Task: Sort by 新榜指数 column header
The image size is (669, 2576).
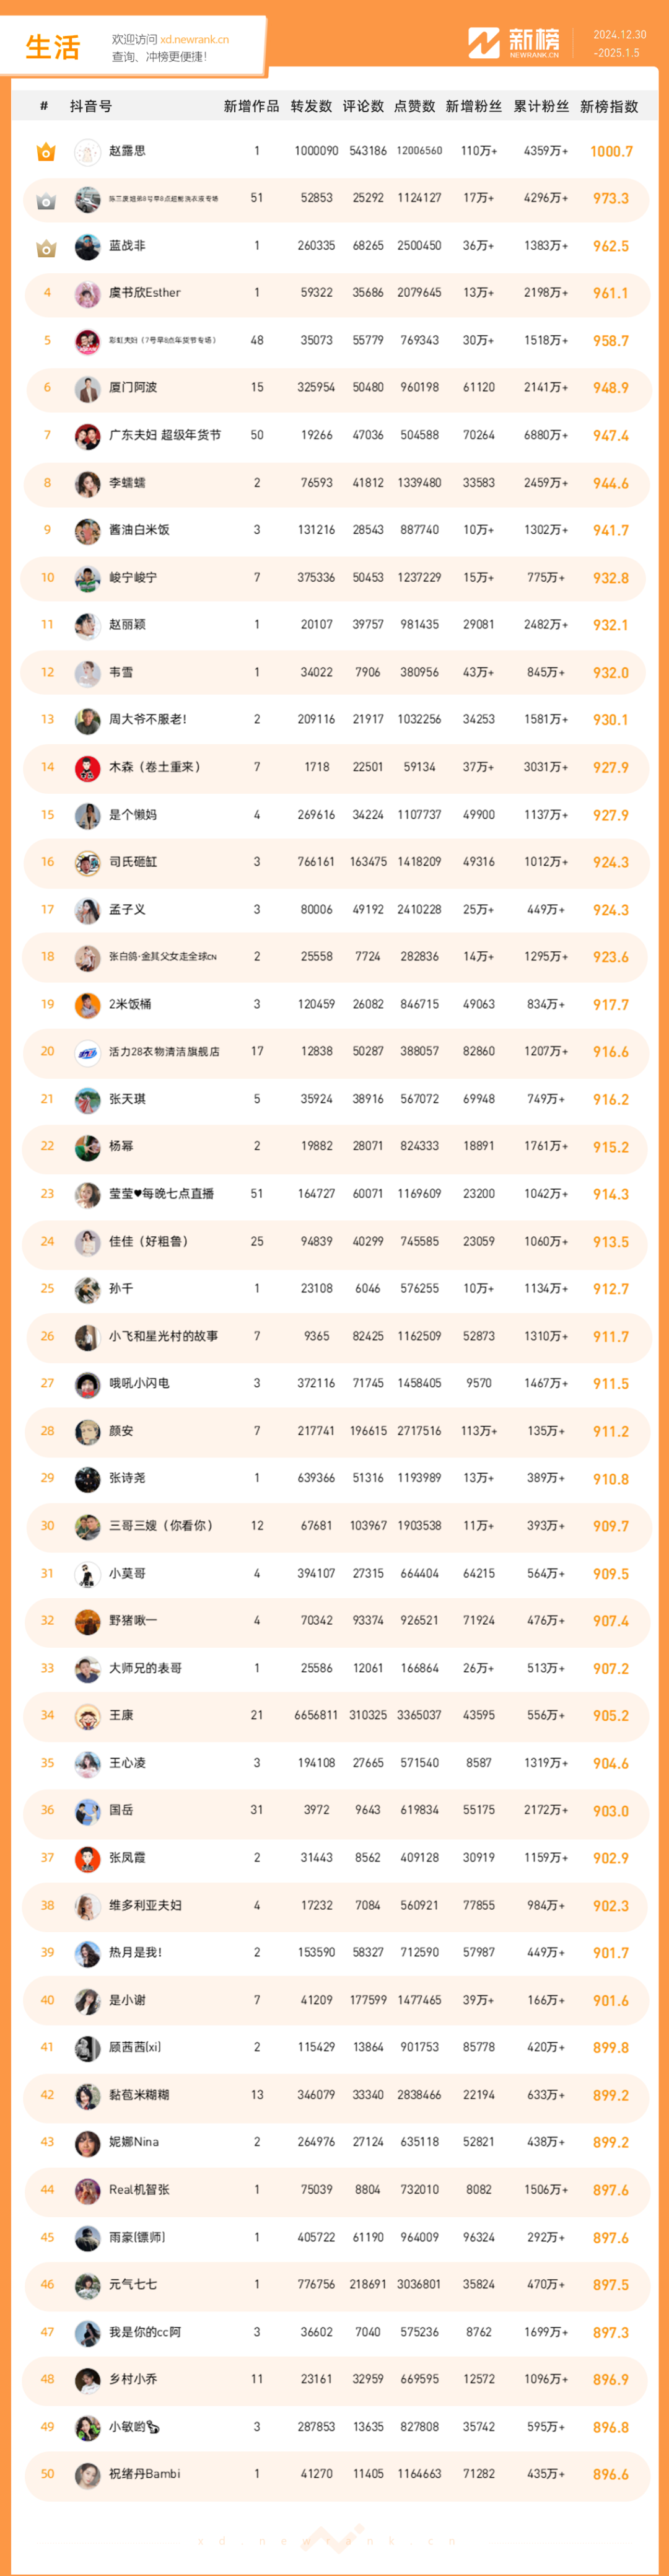Action: point(609,106)
